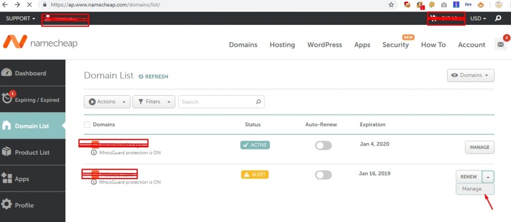Viewport: 511px width, 222px height.
Task: Select Manage from the Renew dropdown menu
Action: click(472, 189)
